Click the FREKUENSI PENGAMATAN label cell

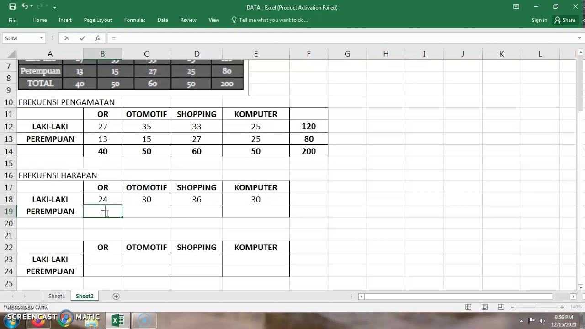click(66, 102)
